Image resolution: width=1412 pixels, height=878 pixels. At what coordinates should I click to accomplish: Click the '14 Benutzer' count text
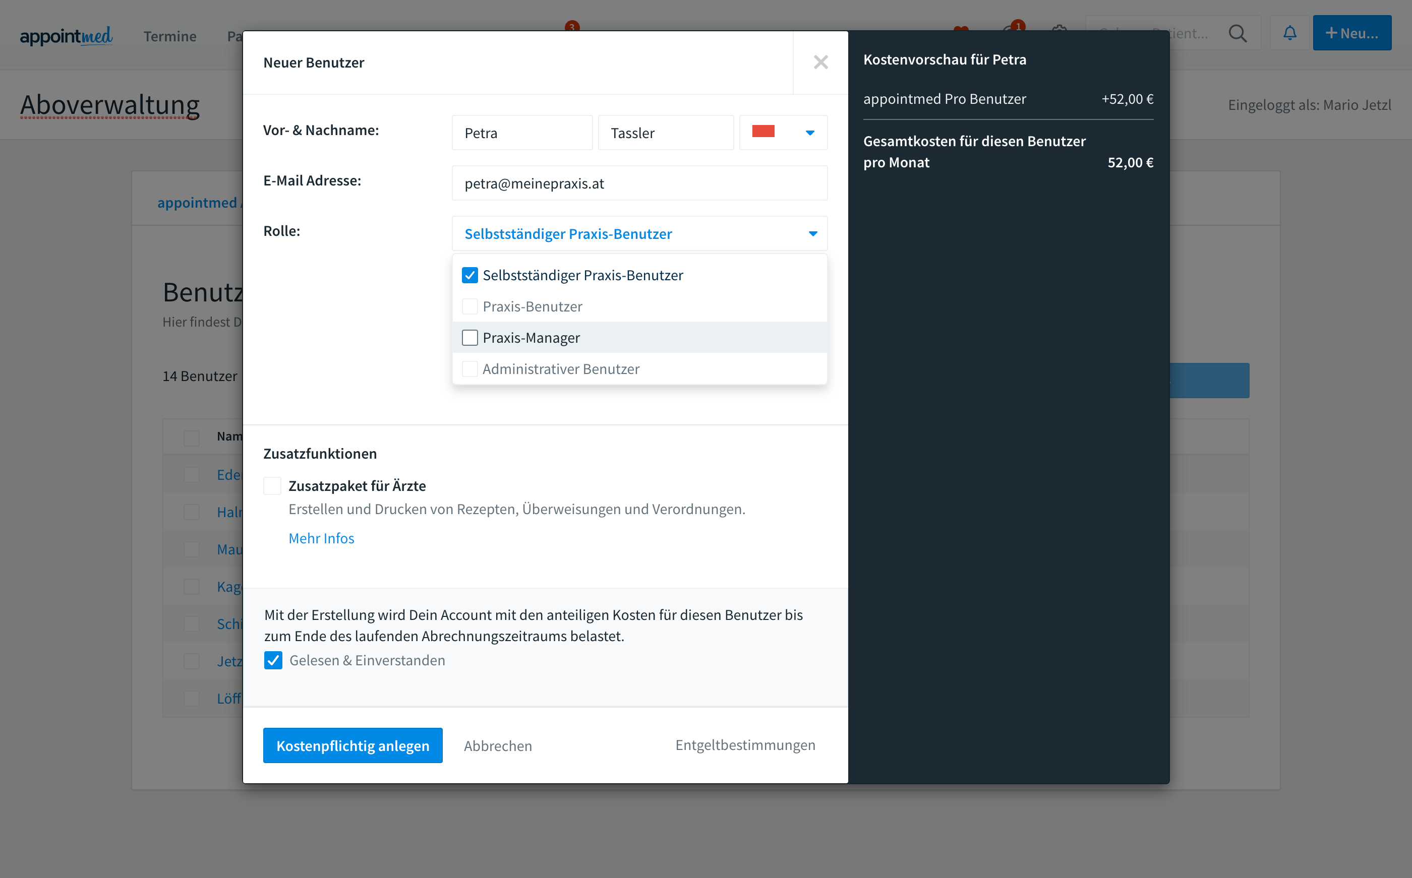click(200, 377)
